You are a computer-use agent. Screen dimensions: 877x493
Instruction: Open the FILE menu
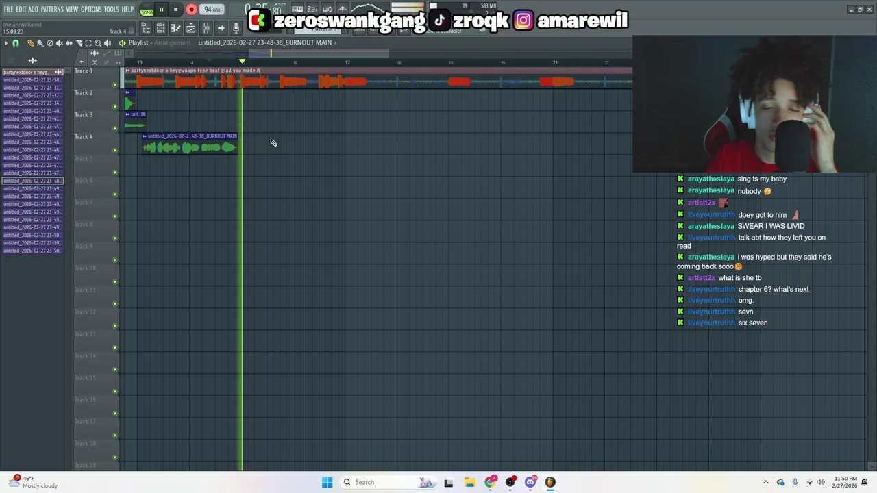click(8, 9)
